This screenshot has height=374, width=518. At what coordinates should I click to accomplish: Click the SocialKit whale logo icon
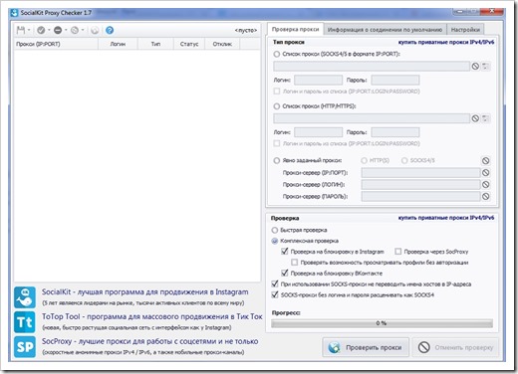[25, 297]
